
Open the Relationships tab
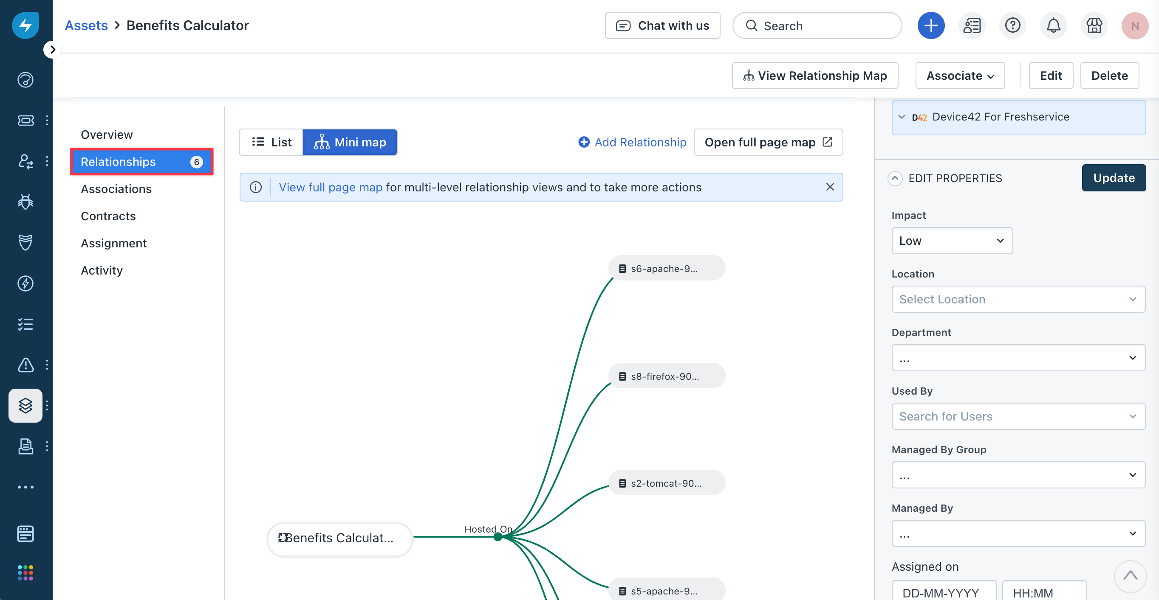(118, 162)
